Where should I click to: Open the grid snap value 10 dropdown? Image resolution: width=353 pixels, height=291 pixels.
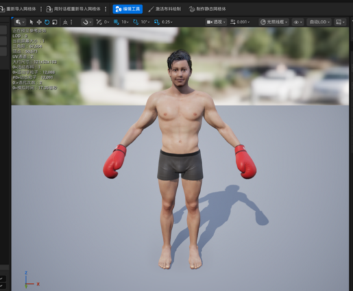click(x=125, y=22)
